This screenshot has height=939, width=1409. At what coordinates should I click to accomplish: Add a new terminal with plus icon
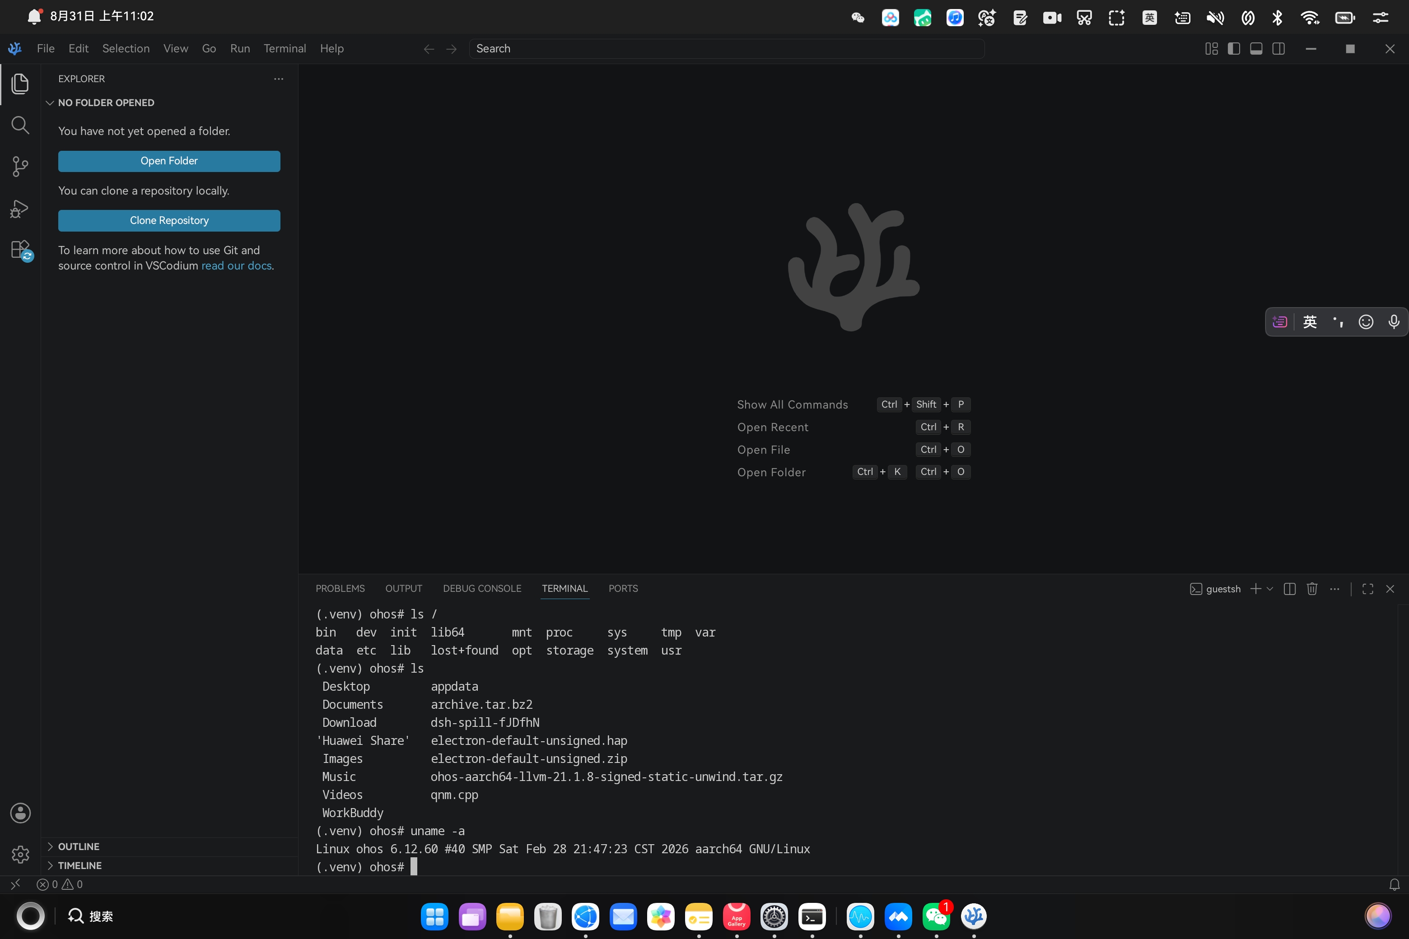(1255, 589)
